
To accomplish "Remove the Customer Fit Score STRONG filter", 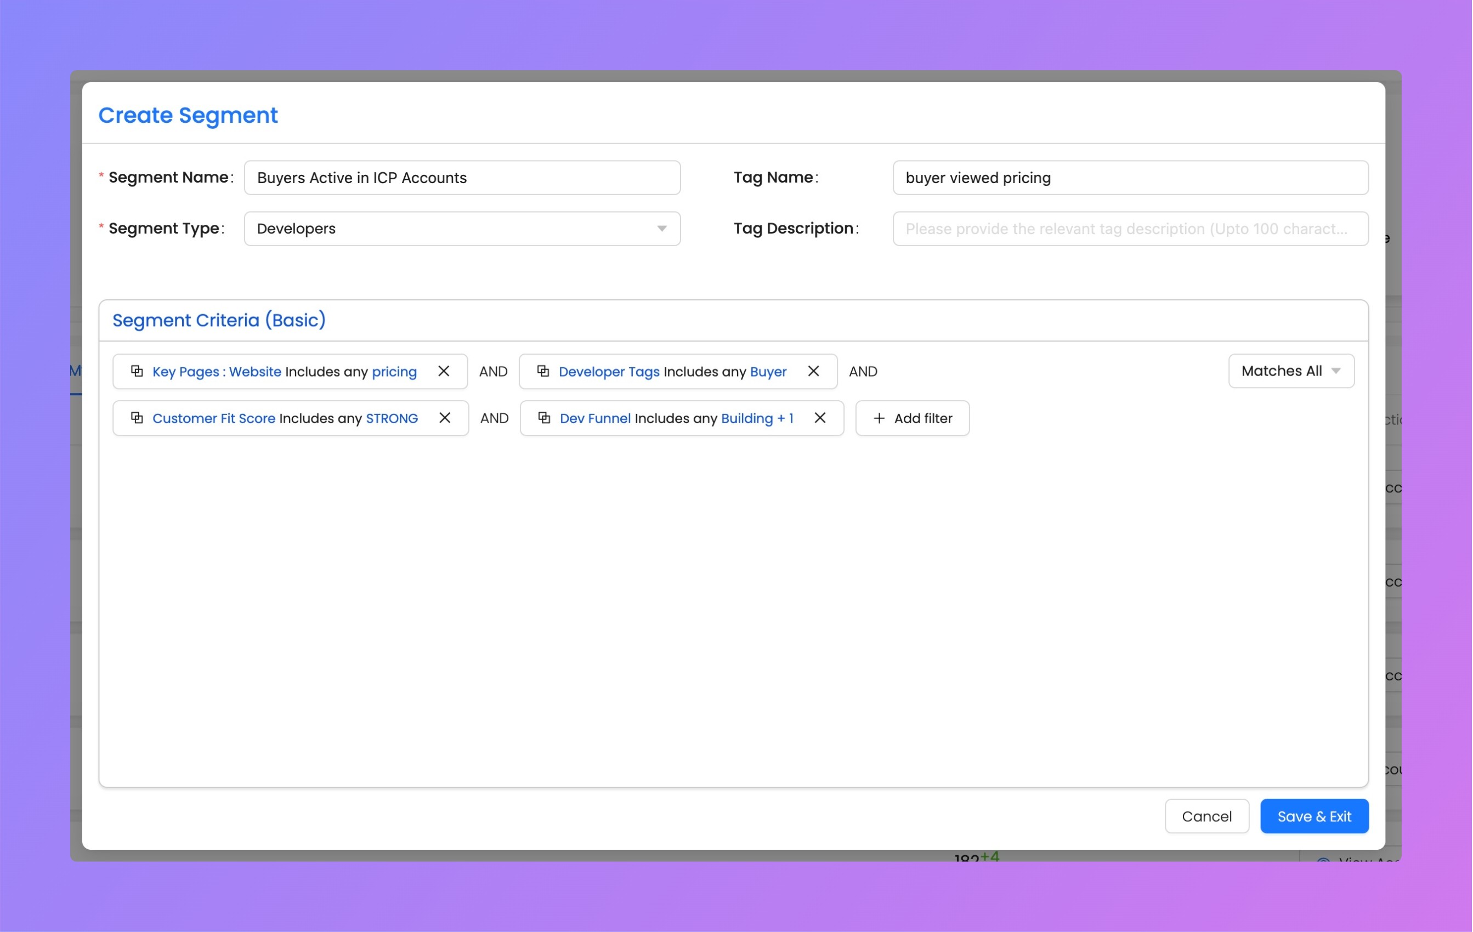I will click(x=445, y=418).
